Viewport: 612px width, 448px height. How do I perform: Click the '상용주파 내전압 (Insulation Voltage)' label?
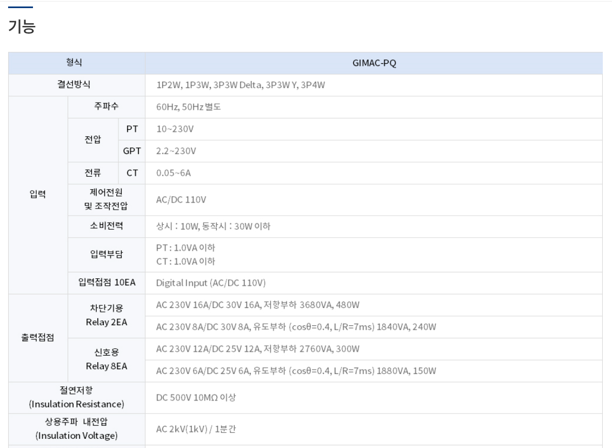[x=76, y=429]
